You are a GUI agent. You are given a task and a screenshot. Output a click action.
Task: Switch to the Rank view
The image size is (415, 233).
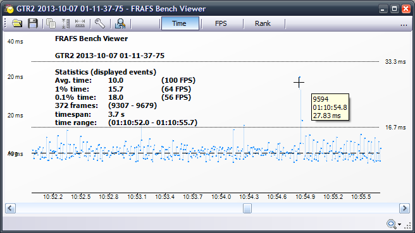263,23
